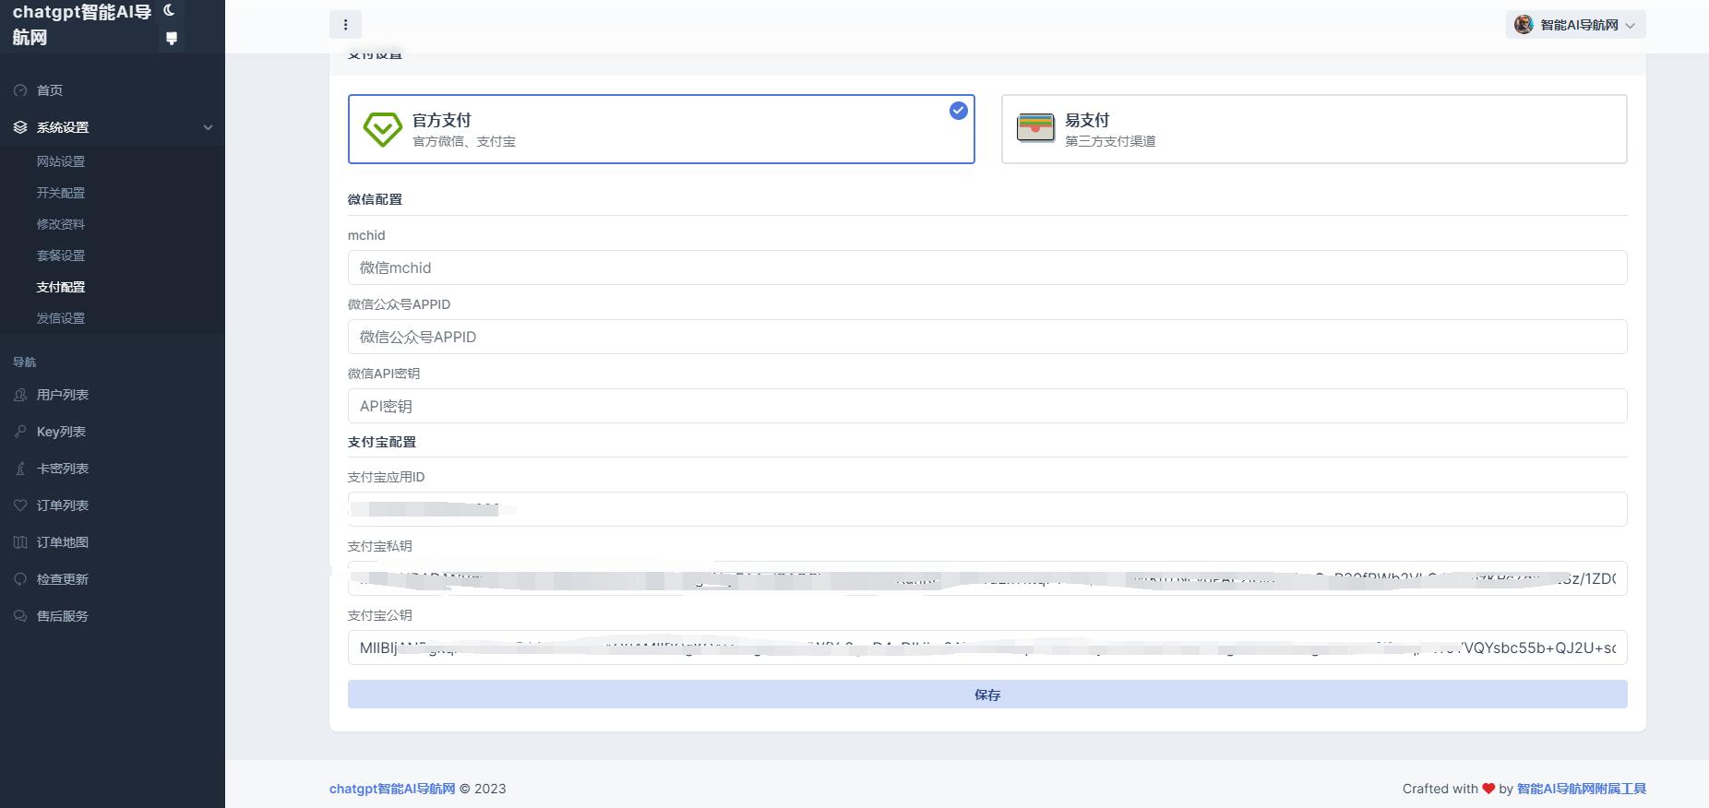This screenshot has width=1709, height=808.
Task: Select the 官方支付 payment option
Action: point(661,129)
